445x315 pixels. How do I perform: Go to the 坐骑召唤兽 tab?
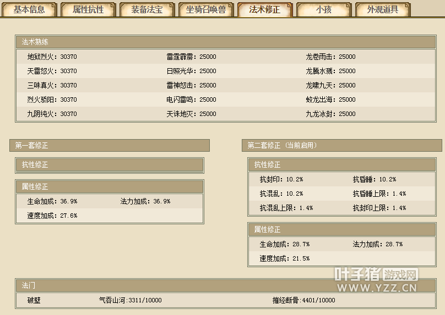tap(206, 9)
